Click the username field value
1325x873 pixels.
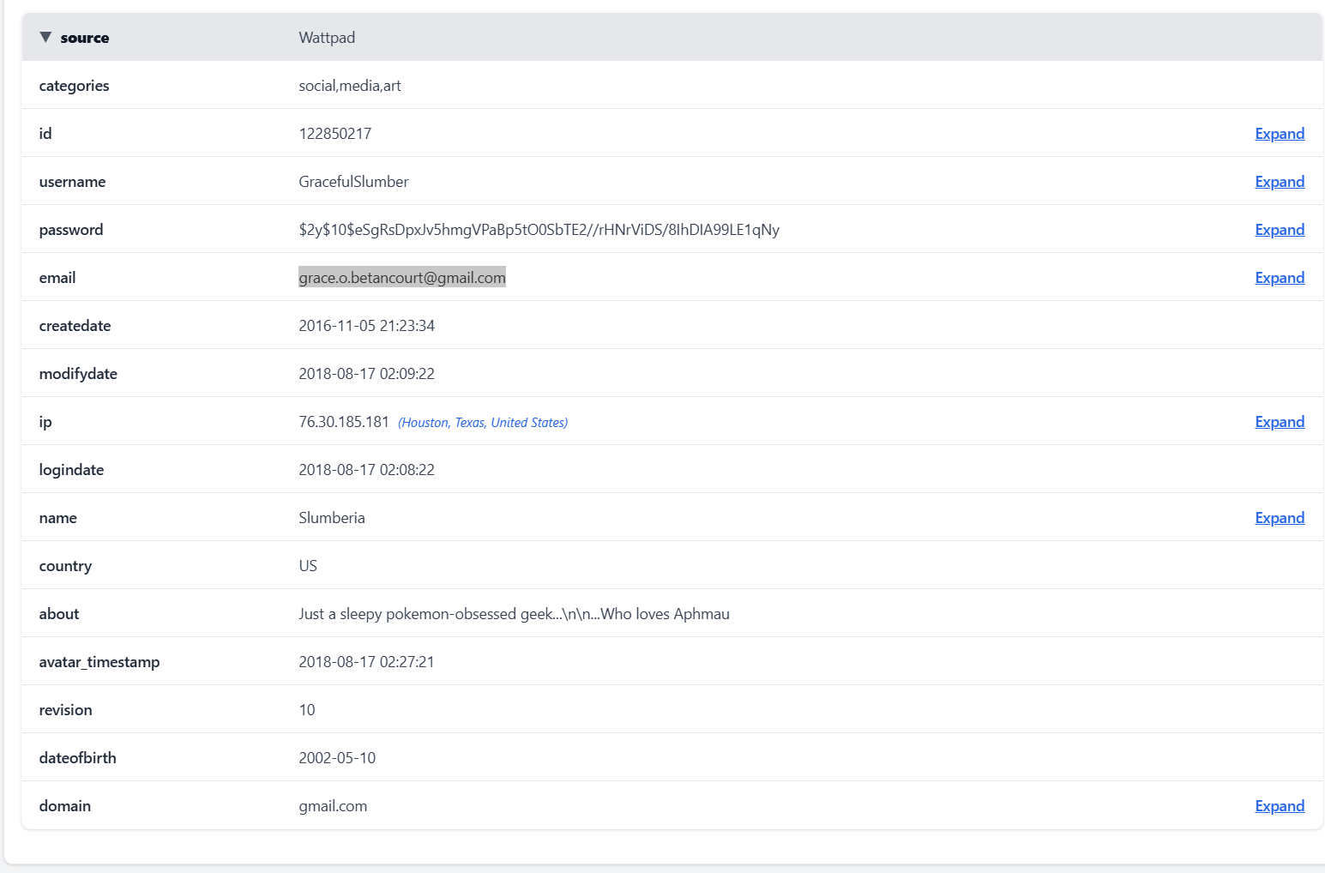[x=353, y=182]
